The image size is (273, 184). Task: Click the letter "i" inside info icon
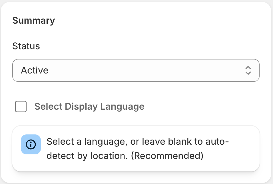tap(31, 145)
